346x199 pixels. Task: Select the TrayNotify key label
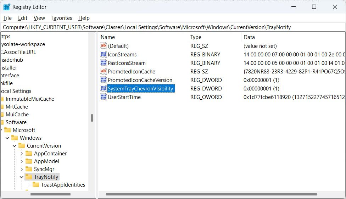click(46, 177)
